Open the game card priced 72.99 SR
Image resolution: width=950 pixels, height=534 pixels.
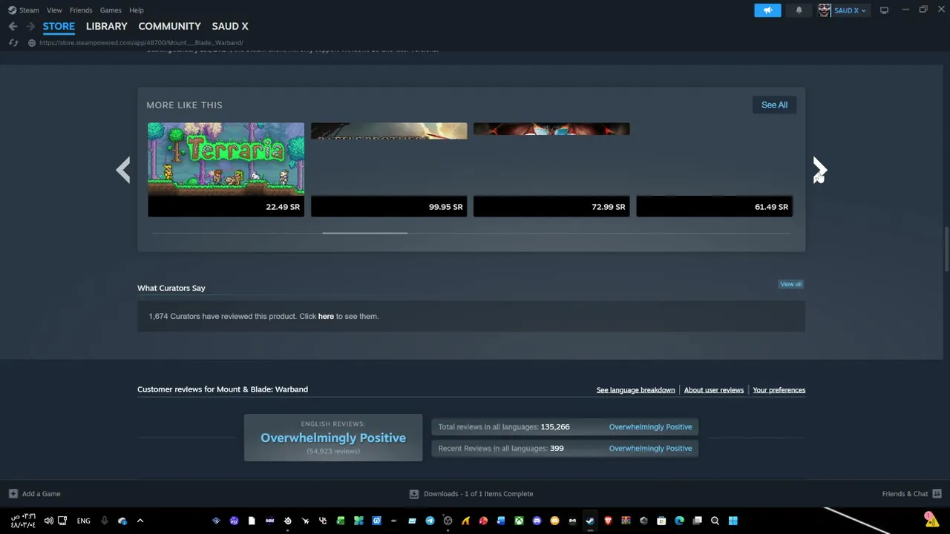pyautogui.click(x=551, y=170)
